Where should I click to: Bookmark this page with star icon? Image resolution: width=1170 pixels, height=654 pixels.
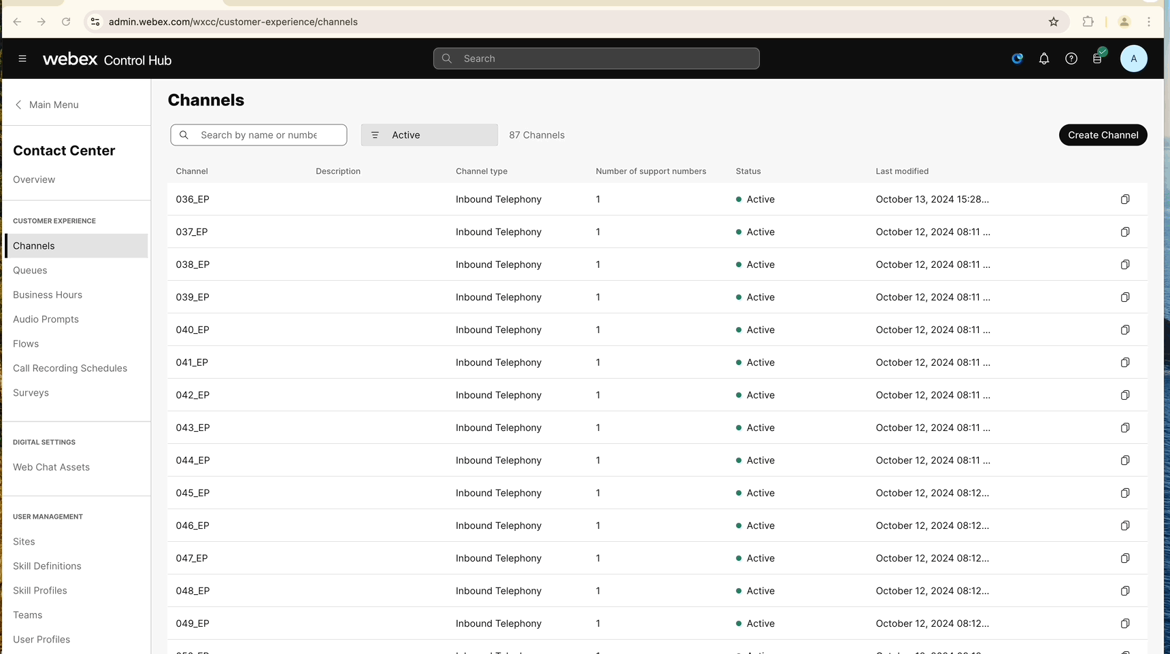coord(1053,22)
